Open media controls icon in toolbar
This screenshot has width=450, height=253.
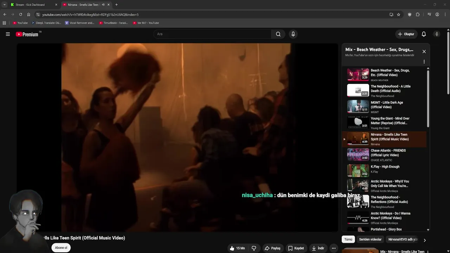[x=429, y=14]
